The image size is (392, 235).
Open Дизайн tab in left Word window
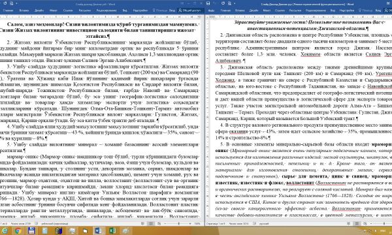[x=39, y=10]
